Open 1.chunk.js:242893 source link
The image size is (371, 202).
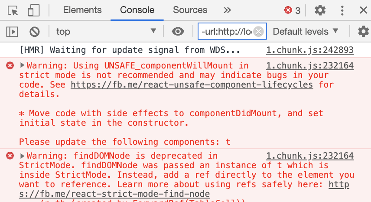click(309, 50)
